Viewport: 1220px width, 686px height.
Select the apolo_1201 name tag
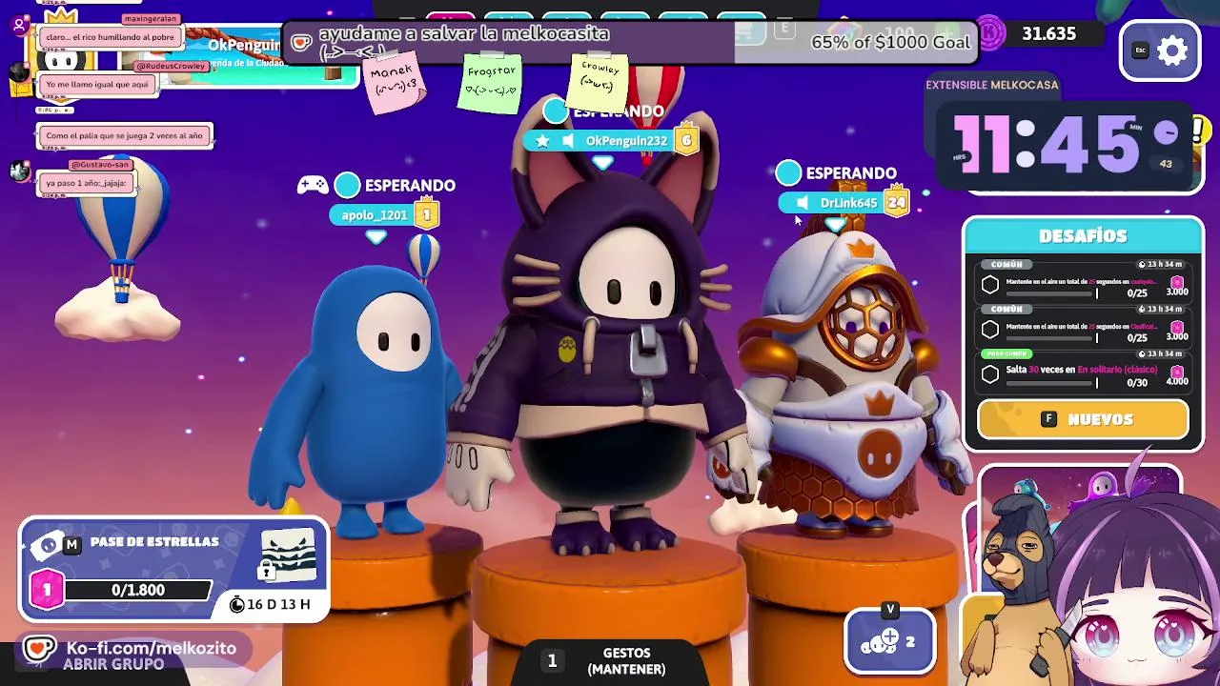pos(375,215)
